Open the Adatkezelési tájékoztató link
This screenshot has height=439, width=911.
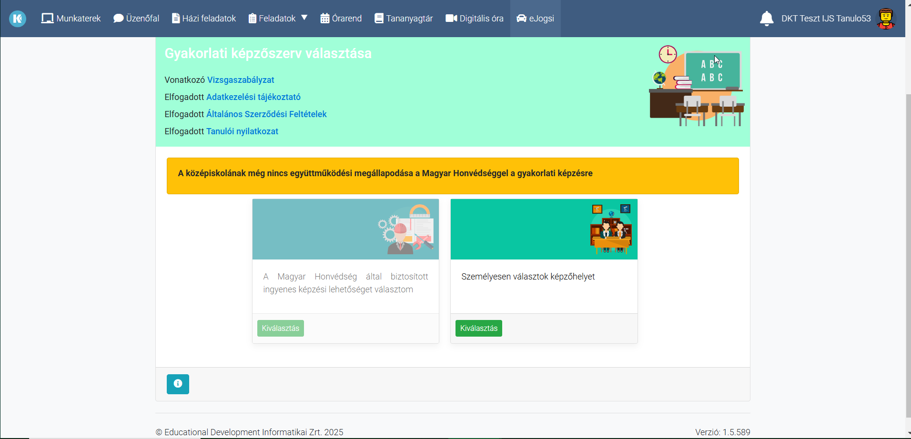tap(253, 97)
